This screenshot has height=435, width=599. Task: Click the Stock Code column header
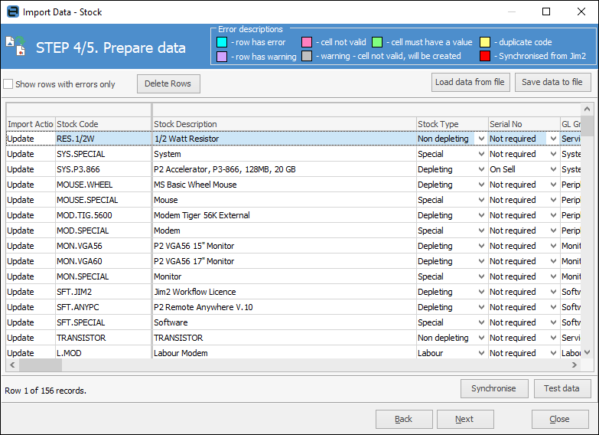(103, 124)
